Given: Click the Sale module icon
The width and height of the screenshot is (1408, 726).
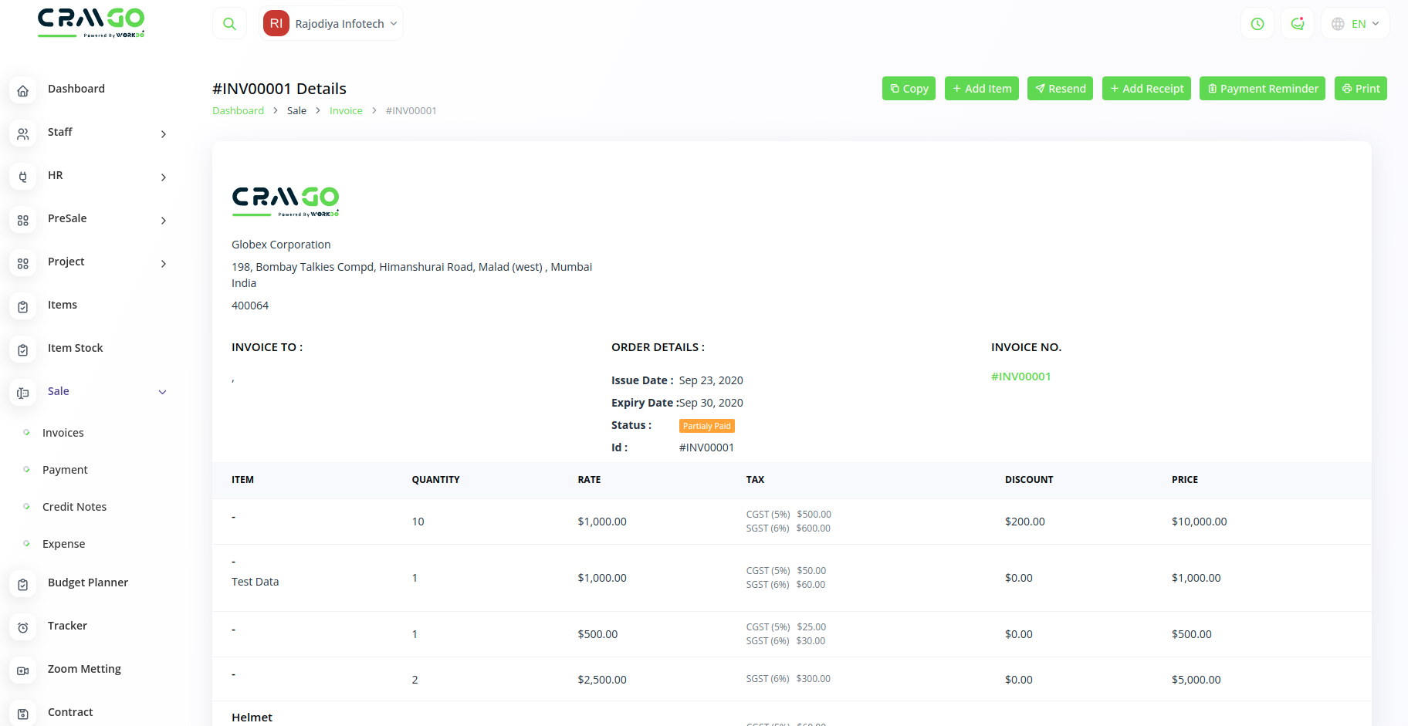Looking at the screenshot, I should pyautogui.click(x=23, y=393).
